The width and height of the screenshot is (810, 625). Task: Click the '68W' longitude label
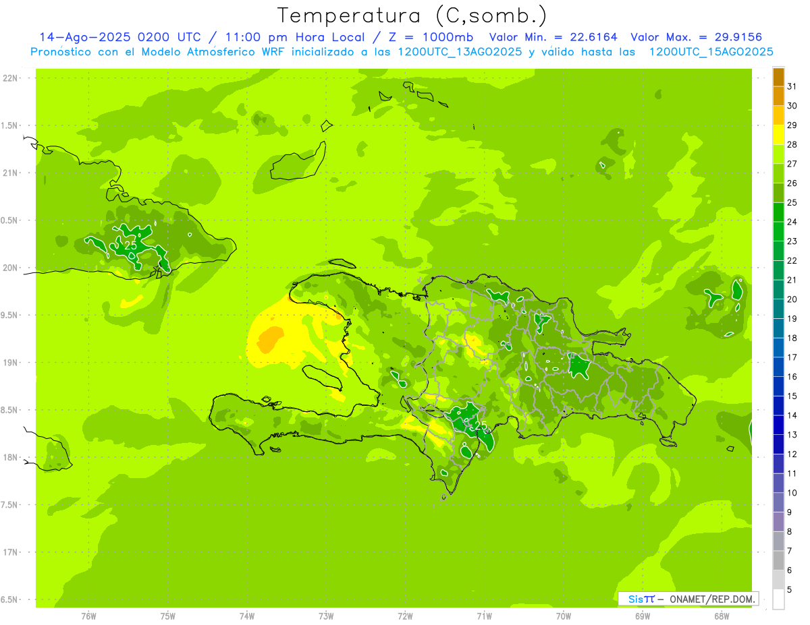[722, 616]
